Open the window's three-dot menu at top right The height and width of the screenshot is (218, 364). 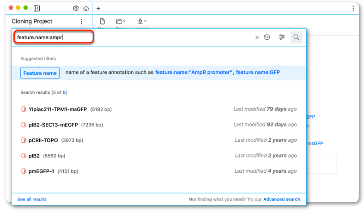(x=353, y=8)
